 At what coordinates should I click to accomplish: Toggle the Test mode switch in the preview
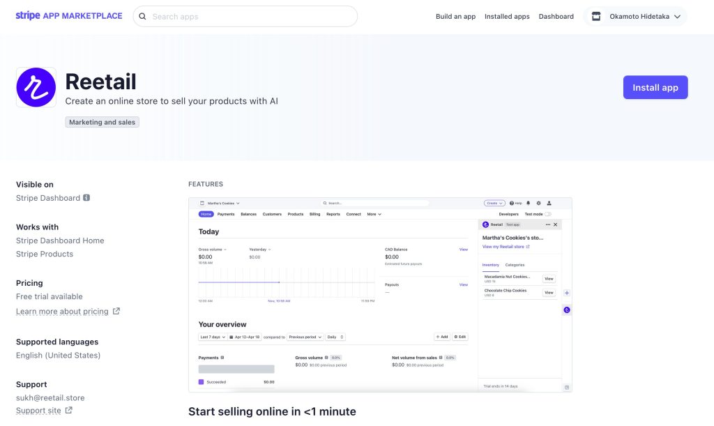(x=548, y=214)
